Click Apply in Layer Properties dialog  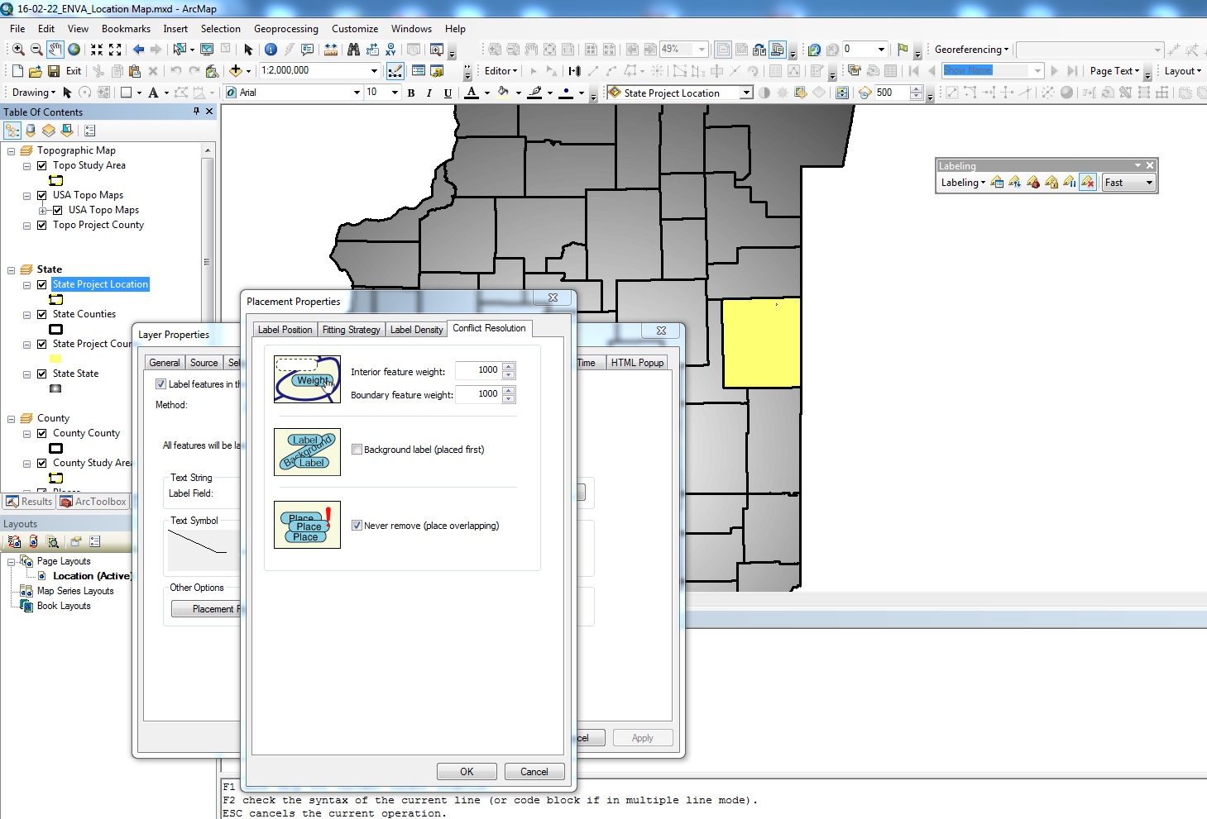coord(643,737)
